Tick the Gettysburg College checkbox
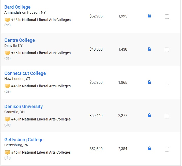 pos(167,149)
